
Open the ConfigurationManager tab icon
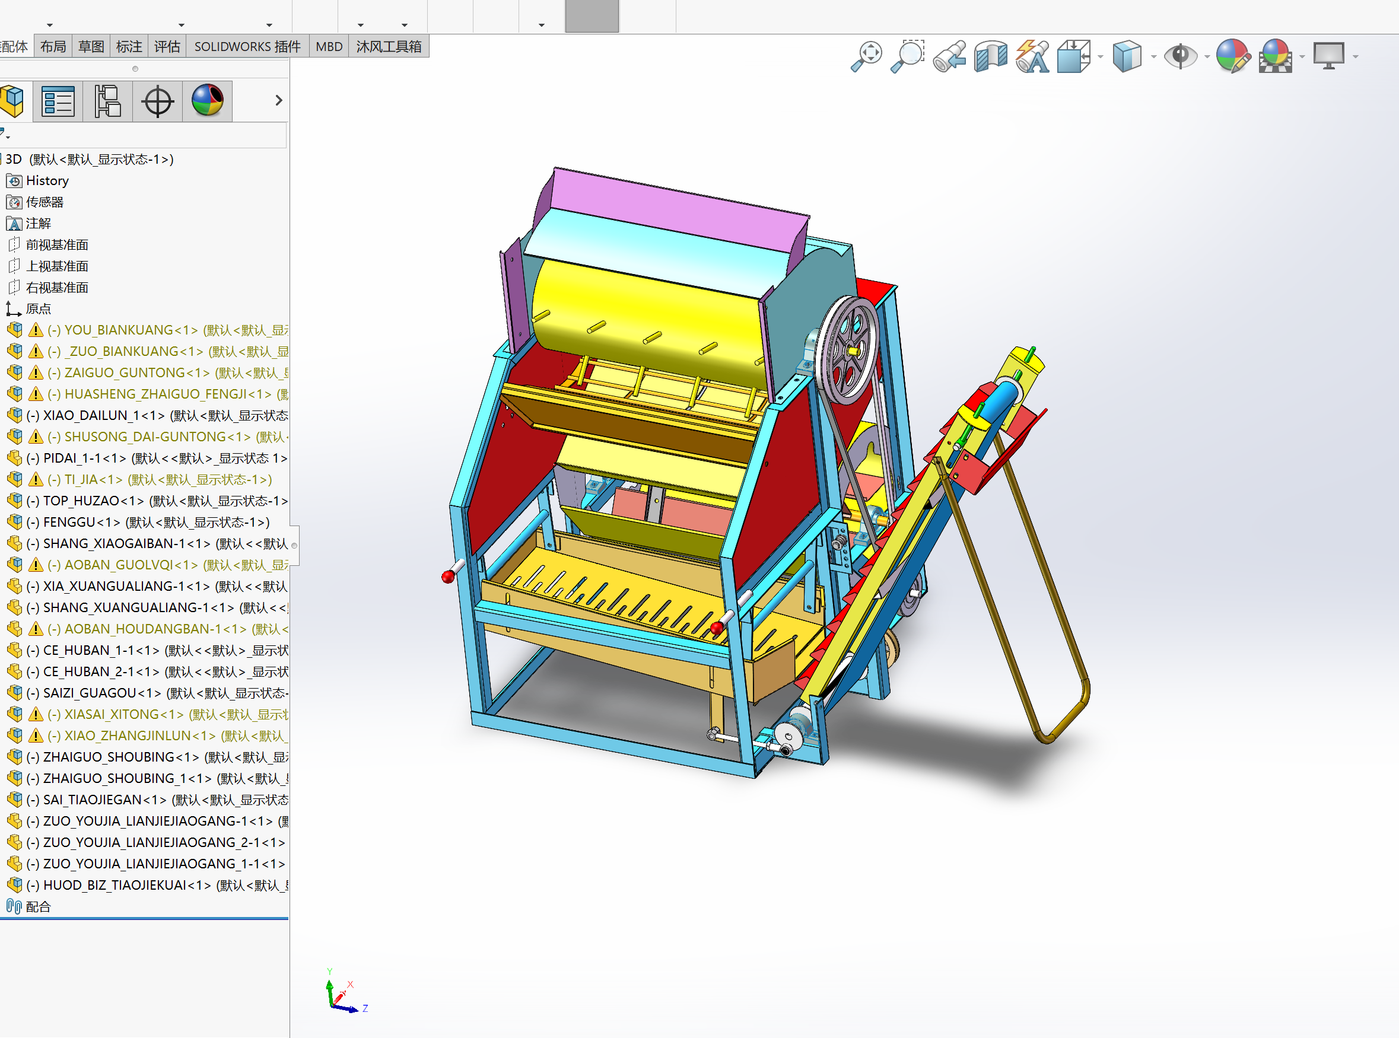[107, 101]
